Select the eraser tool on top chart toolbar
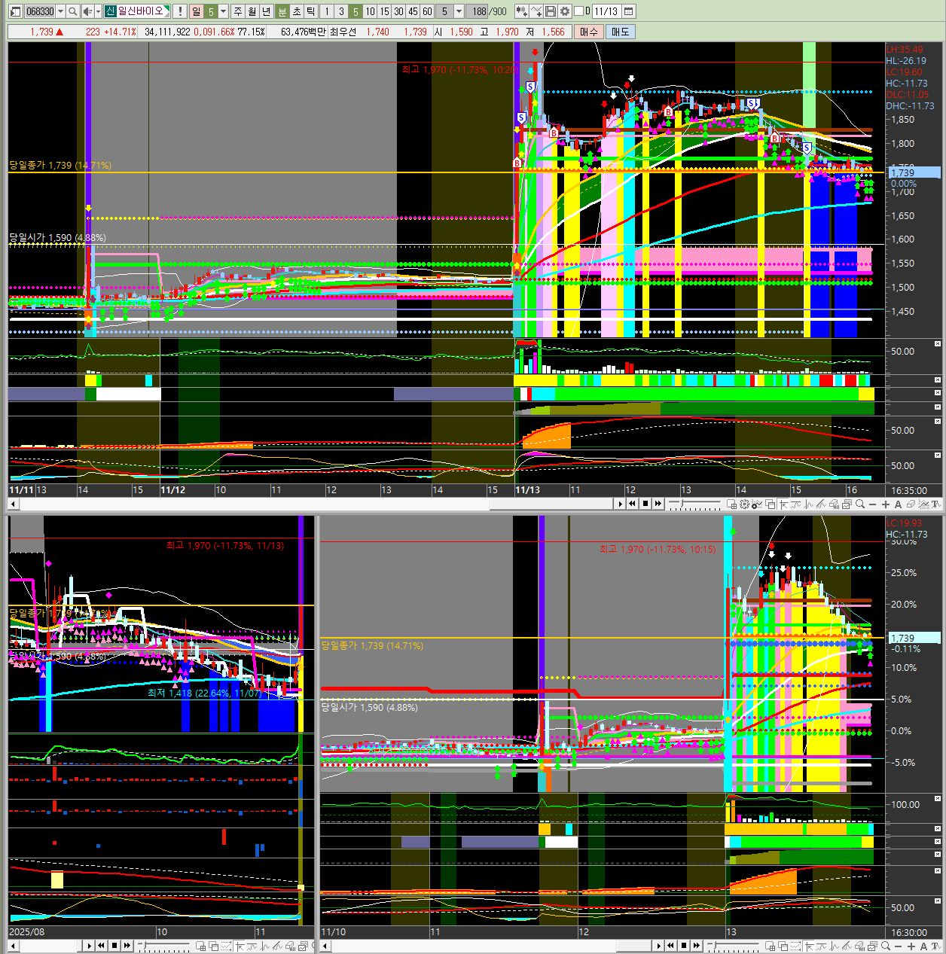 [x=910, y=504]
